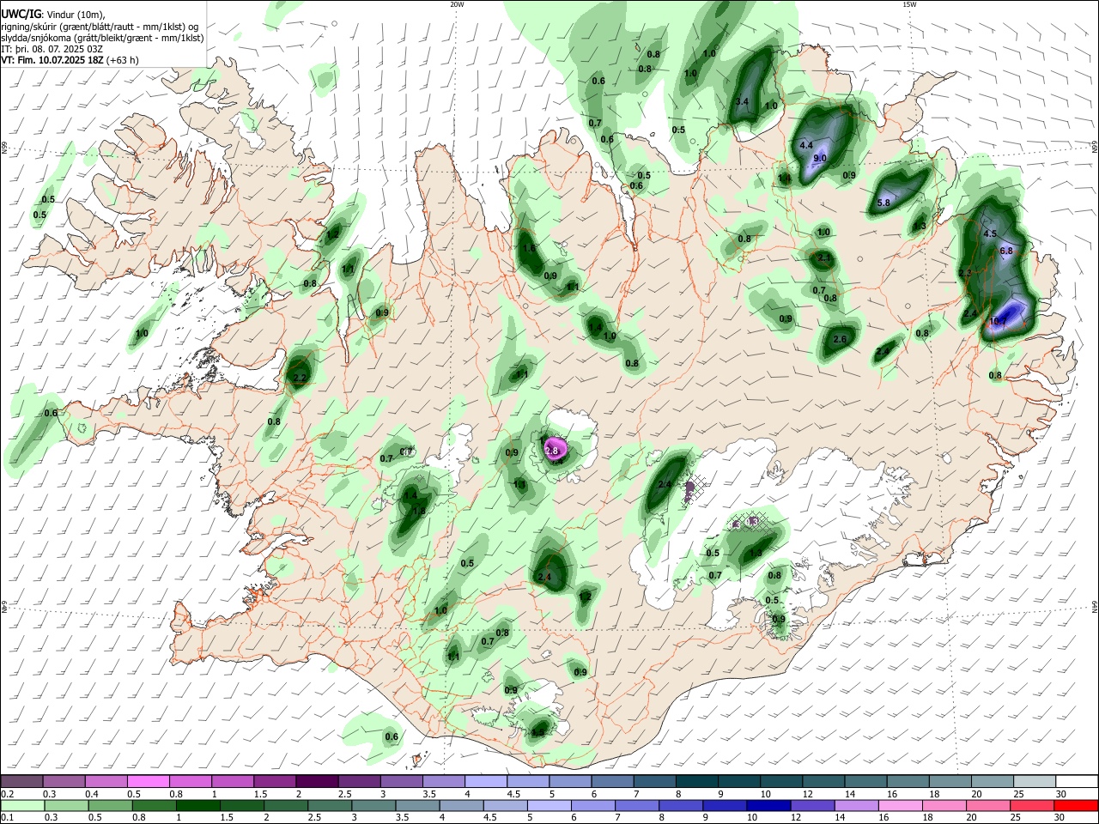Click the 0.1 label starting the rain legend
The width and height of the screenshot is (1099, 824).
[7, 818]
